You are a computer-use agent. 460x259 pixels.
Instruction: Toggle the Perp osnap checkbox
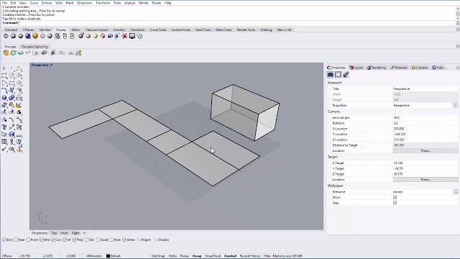tap(74, 240)
